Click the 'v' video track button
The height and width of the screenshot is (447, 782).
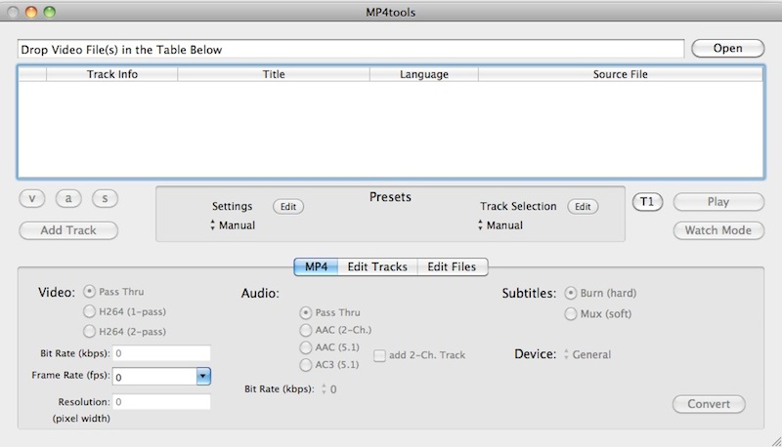(32, 199)
